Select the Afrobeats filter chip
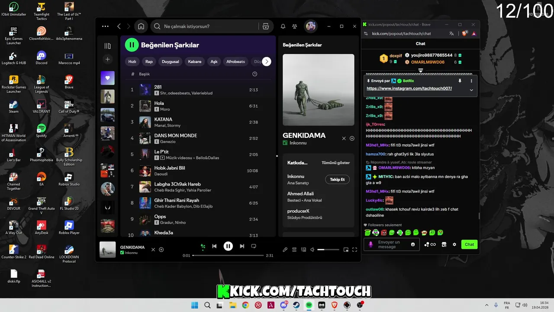The image size is (554, 312). tap(235, 62)
